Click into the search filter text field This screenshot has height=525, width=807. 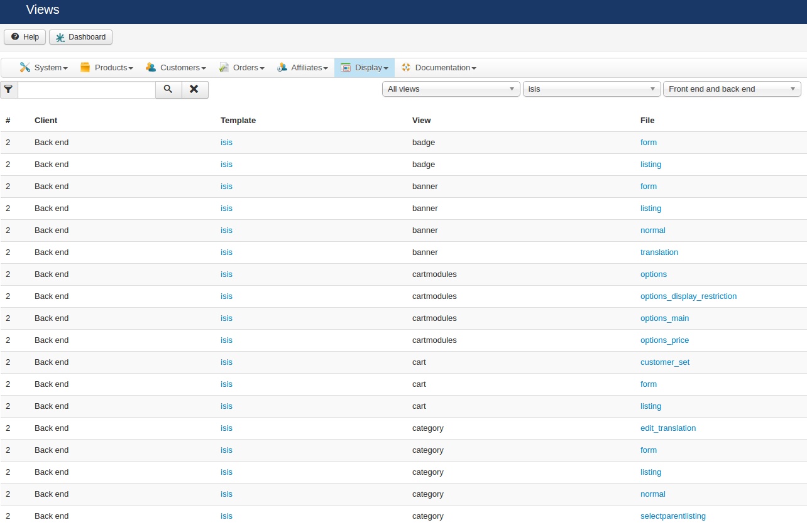87,89
